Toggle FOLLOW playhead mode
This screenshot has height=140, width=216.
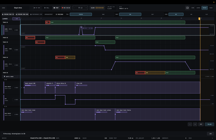(x=209, y=124)
